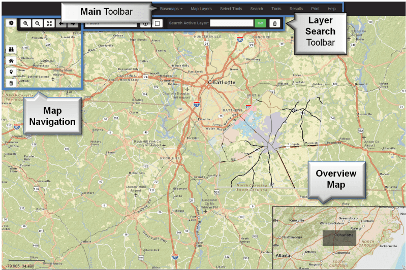The height and width of the screenshot is (270, 406).
Task: Click the Great Falls Hwy road label
Action: click(155, 237)
